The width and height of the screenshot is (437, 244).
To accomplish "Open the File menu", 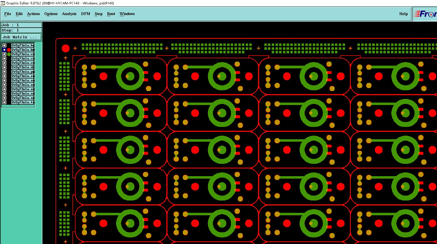I will tap(8, 14).
